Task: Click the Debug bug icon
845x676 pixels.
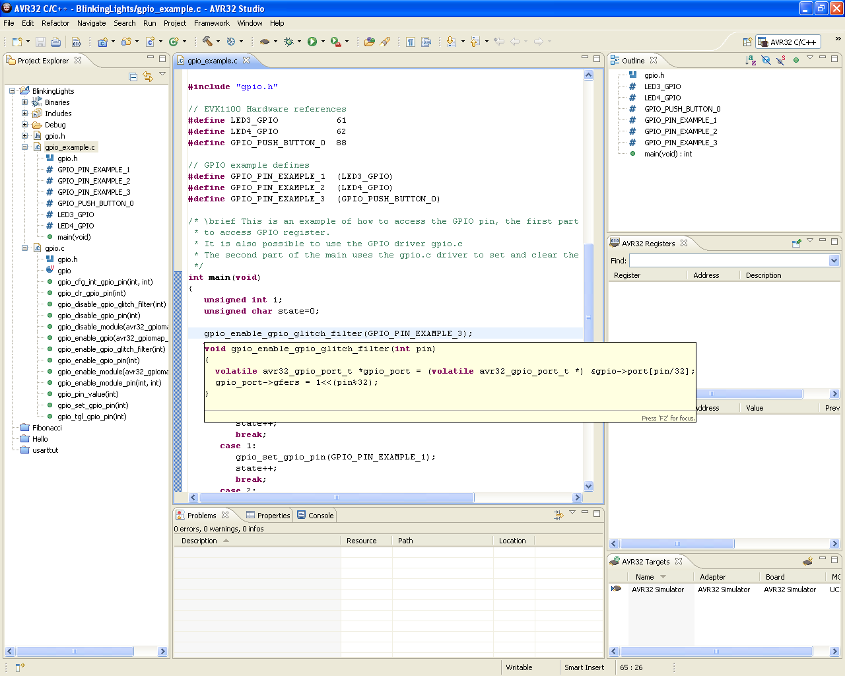Action: tap(288, 42)
